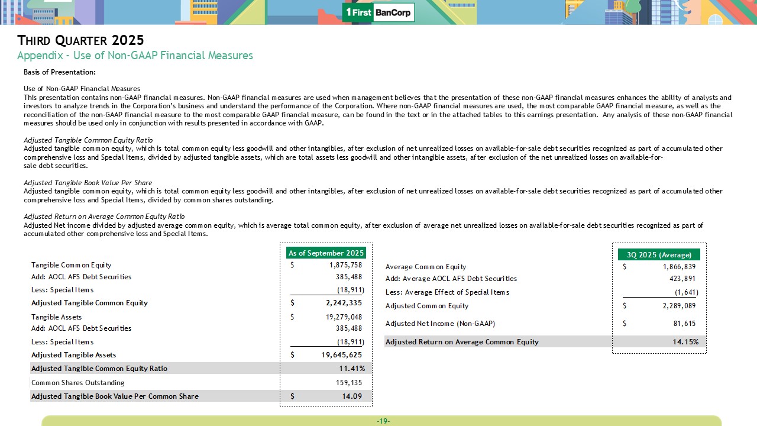
Task: Select the 'Common Shares Outstanding' row label
Action: click(x=77, y=383)
